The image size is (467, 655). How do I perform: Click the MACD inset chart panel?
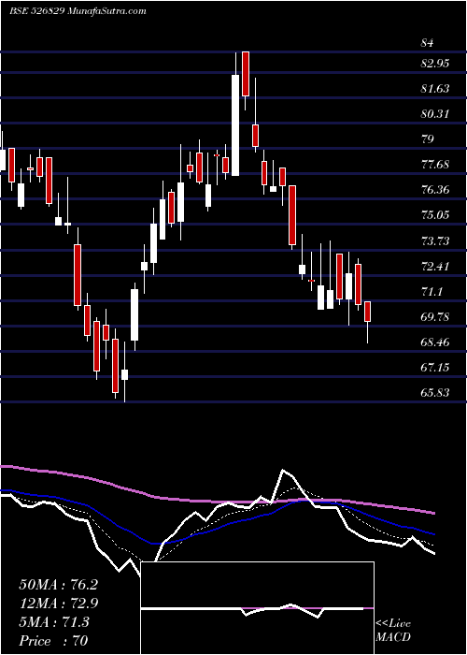258,608
